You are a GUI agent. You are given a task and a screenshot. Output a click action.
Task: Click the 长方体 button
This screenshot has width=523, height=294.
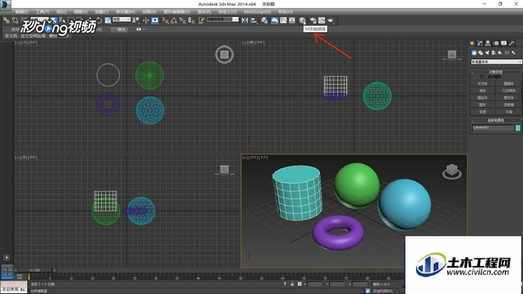[482, 83]
